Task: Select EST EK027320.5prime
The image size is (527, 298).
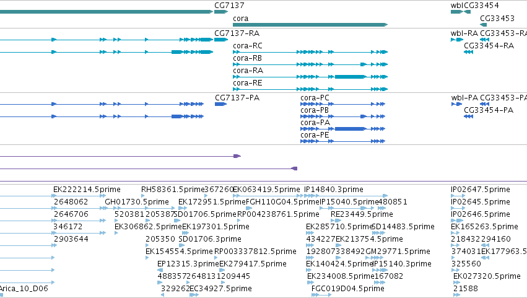Action: coord(487,277)
